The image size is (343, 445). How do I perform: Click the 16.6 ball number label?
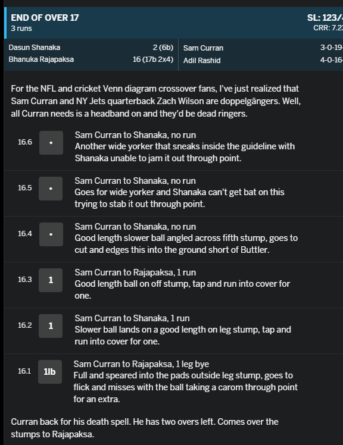pyautogui.click(x=25, y=142)
